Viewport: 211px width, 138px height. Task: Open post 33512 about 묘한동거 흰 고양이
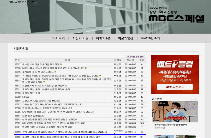[45, 86]
